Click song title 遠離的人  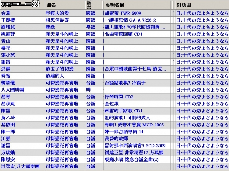tap(55, 76)
